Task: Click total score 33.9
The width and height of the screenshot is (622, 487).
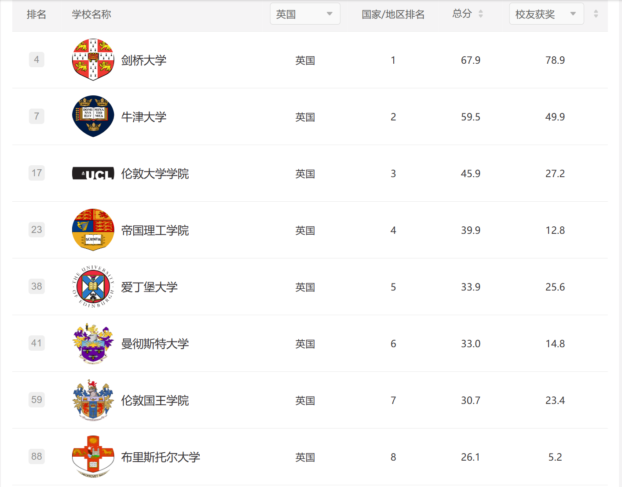Action: click(471, 287)
